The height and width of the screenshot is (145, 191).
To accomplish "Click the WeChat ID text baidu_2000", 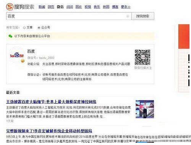I will 47,58.
